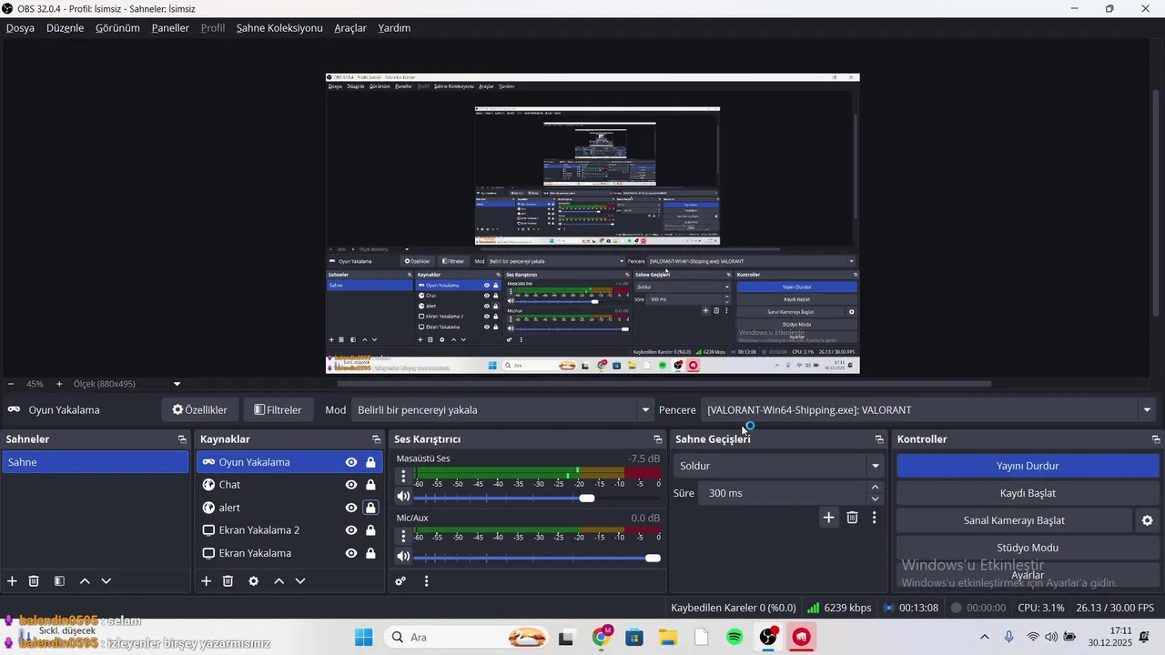The height and width of the screenshot is (655, 1165).
Task: Move the scene down with the Sahneler down arrow
Action: (x=106, y=581)
